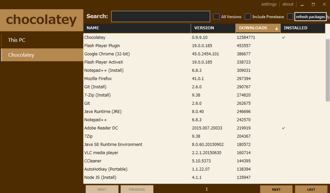Click the download count 262675
The width and height of the screenshot is (330, 193).
243,104
